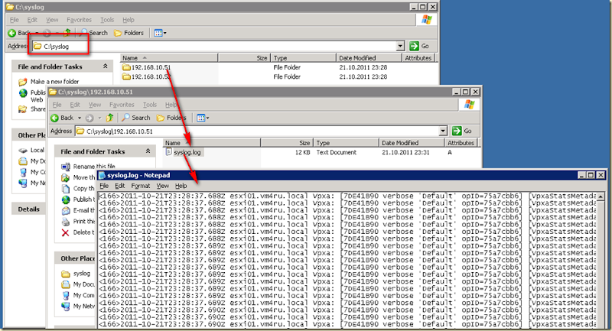Click Attributes column header in C:\syslog\192.168.10.51 window
Image resolution: width=612 pixels, height=331 pixels.
tap(461, 143)
